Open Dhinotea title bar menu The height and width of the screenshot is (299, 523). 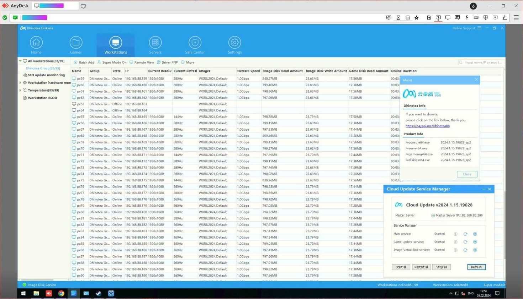coord(479,28)
